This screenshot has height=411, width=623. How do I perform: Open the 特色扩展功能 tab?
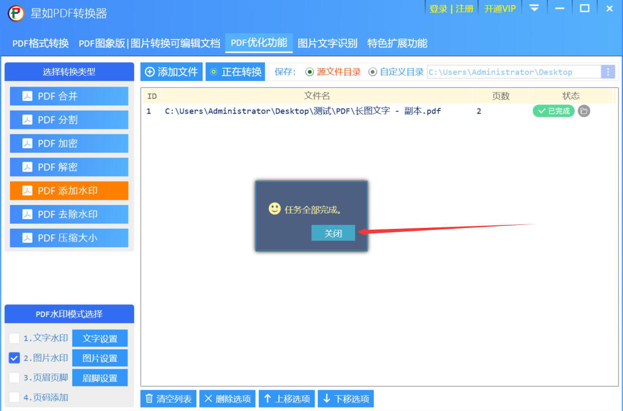397,43
